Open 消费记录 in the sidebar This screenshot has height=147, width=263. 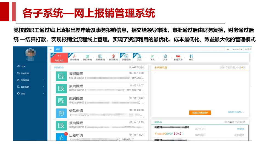pyautogui.click(x=25, y=73)
